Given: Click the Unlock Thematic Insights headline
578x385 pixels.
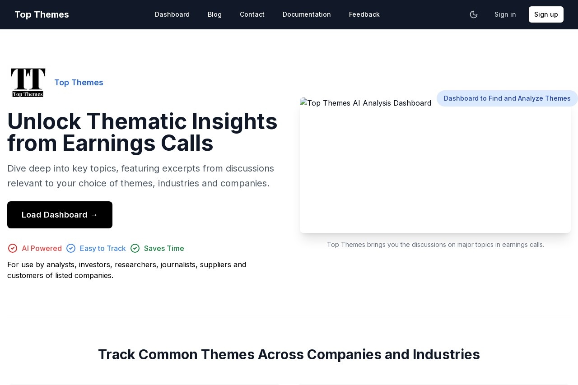Looking at the screenshot, I should click(x=143, y=132).
